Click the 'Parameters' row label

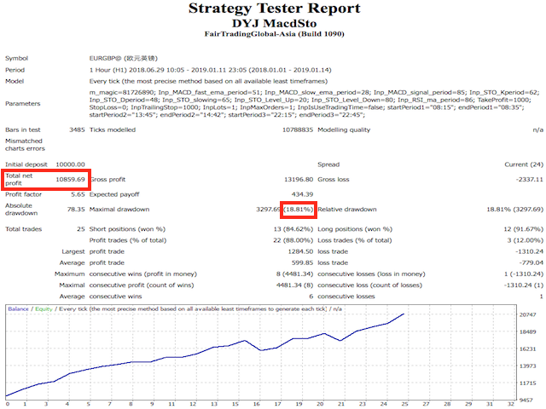23,104
